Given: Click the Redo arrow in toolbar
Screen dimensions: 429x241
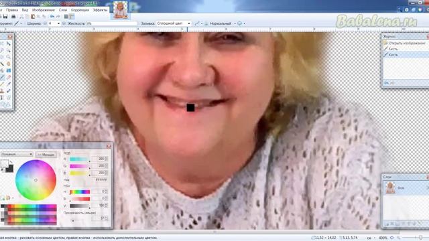Looking at the screenshot, I should point(58,17).
